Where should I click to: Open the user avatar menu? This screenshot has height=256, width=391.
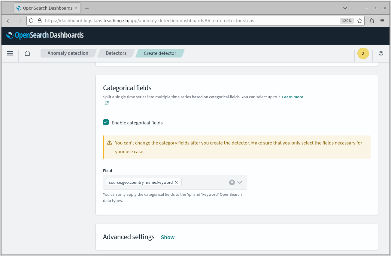[x=363, y=53]
